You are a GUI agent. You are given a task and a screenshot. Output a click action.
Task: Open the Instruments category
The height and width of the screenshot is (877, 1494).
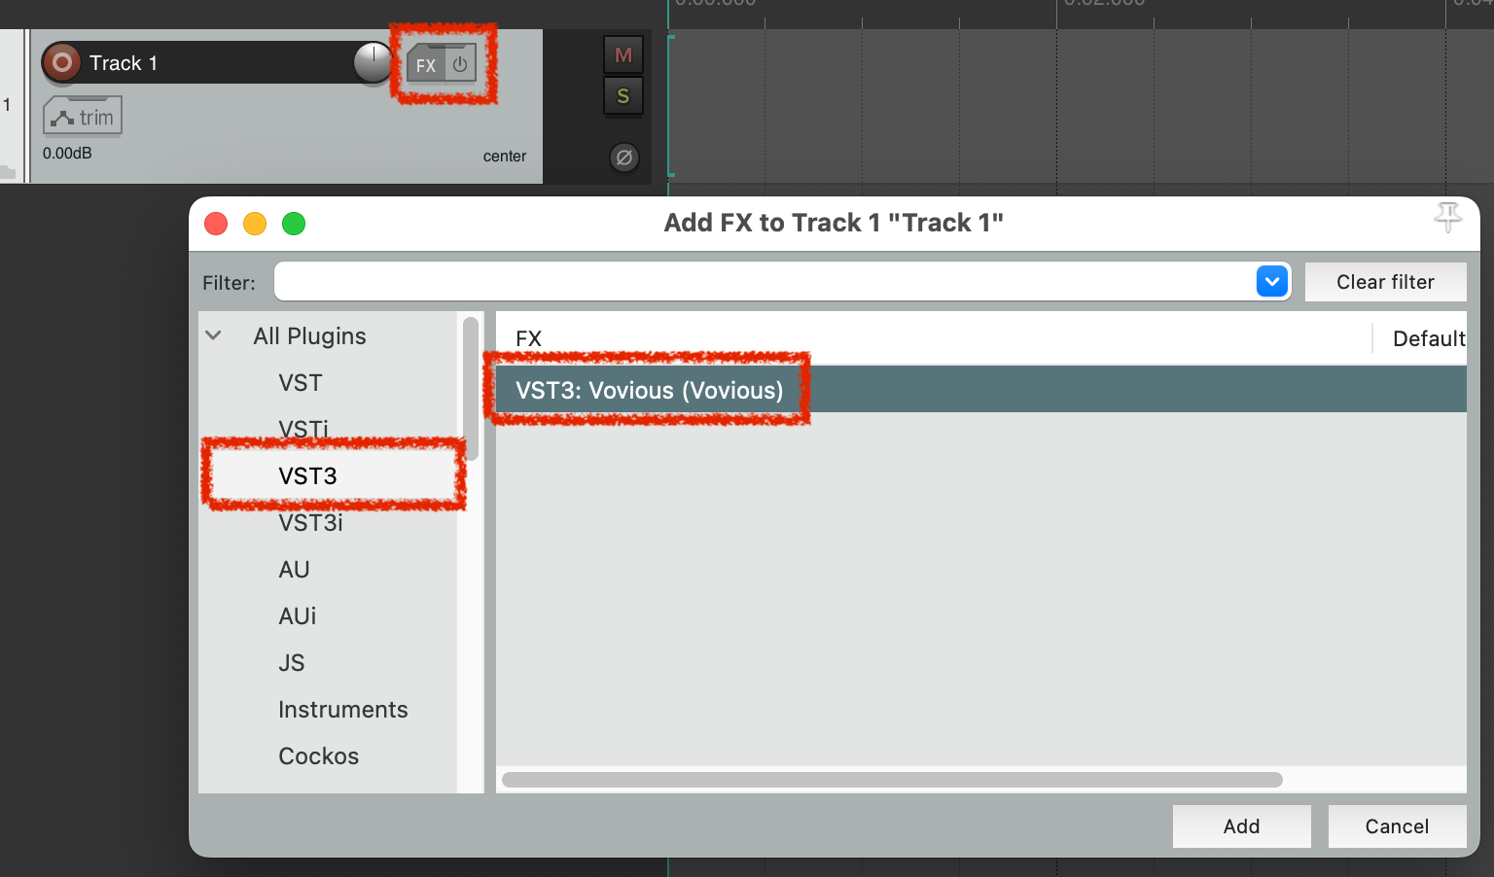pyautogui.click(x=342, y=710)
